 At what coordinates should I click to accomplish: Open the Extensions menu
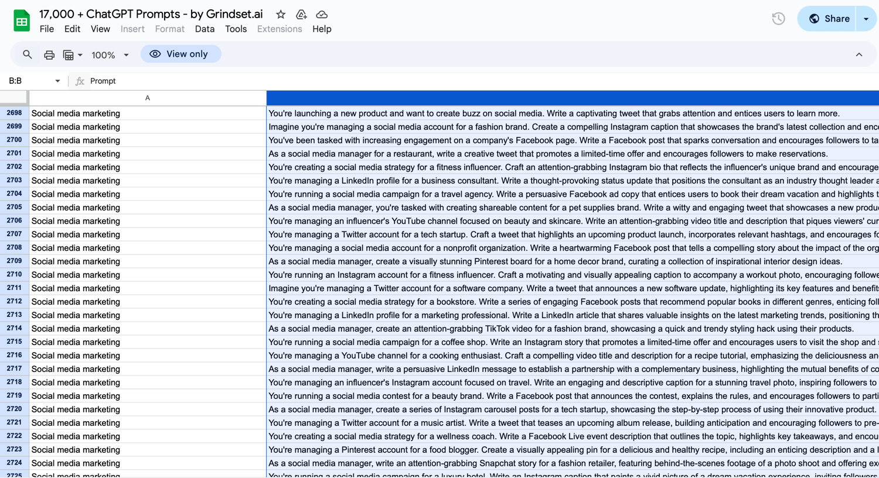click(280, 29)
